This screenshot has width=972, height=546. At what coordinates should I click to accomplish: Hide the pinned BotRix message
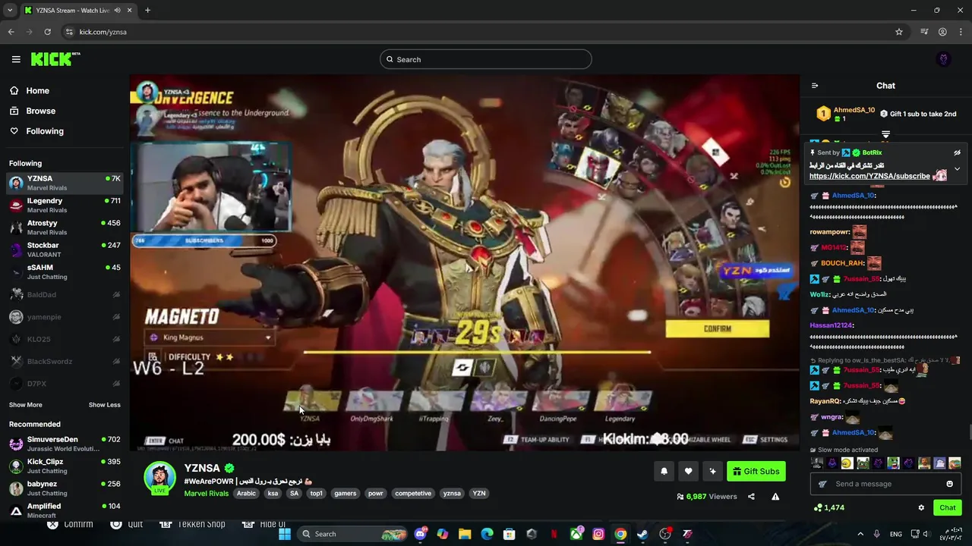coord(957,152)
